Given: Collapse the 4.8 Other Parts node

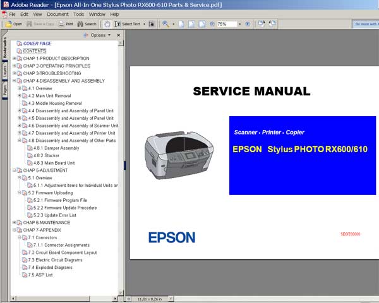Looking at the screenshot, I should tap(19, 140).
